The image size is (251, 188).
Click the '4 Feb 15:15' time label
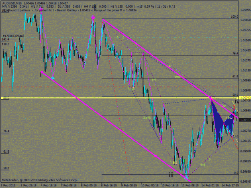(x=49, y=186)
